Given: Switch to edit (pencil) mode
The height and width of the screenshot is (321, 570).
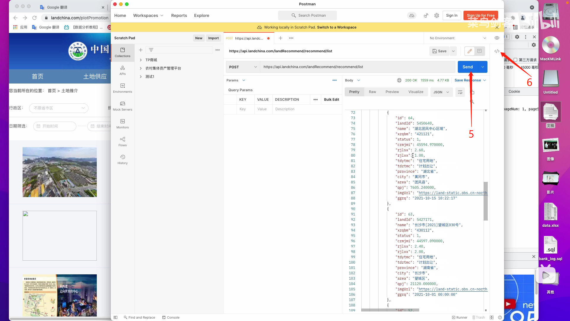Looking at the screenshot, I should (x=470, y=51).
